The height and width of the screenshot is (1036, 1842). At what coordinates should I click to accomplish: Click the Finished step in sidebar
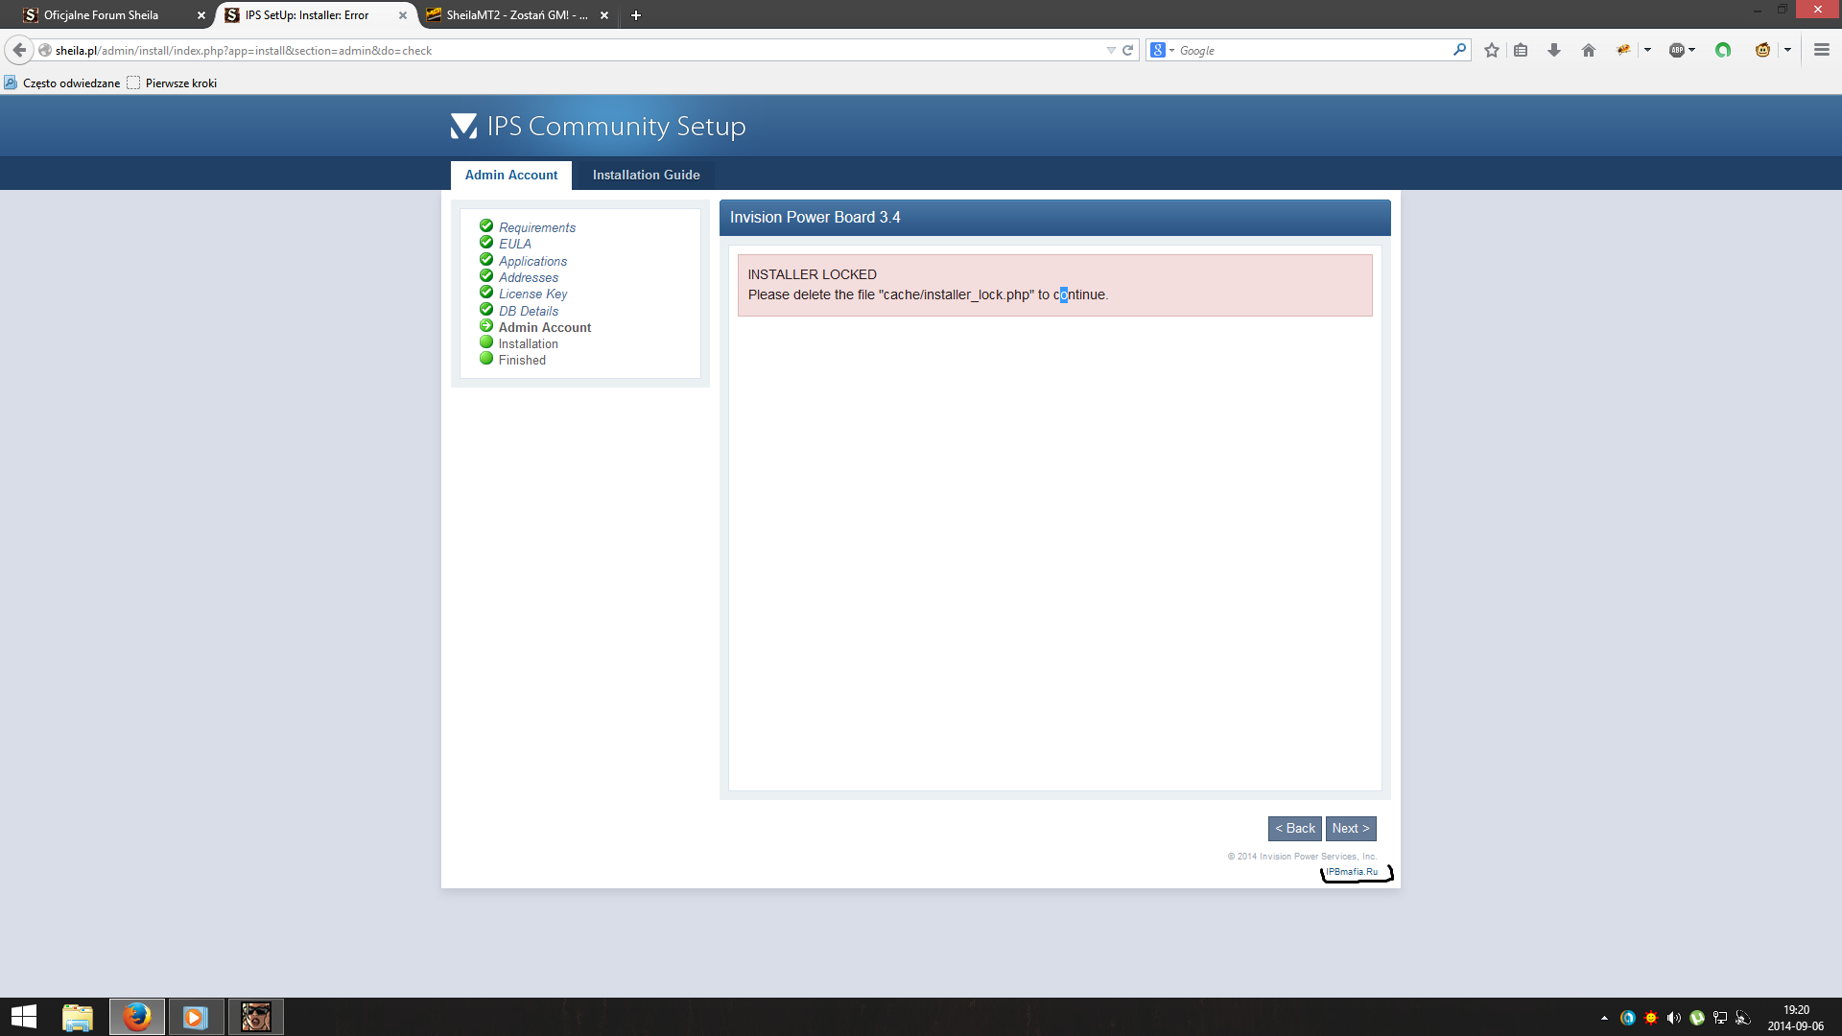[523, 360]
